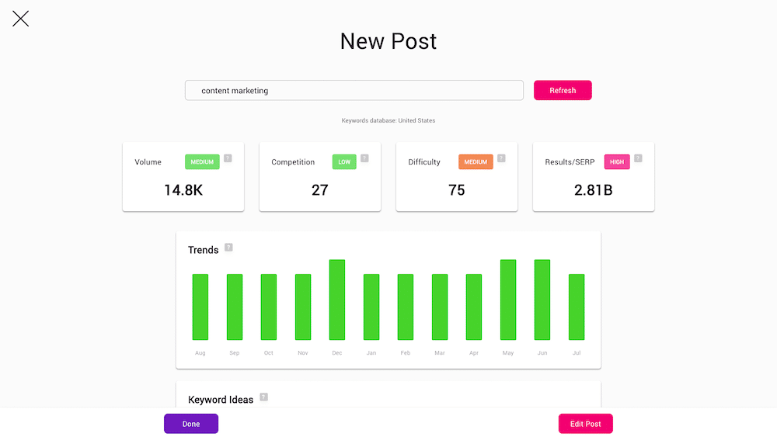Click the Difficulty label

pos(423,161)
